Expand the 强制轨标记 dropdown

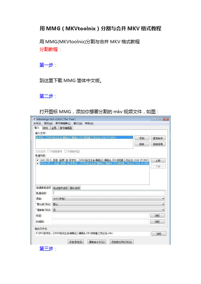click(x=109, y=210)
